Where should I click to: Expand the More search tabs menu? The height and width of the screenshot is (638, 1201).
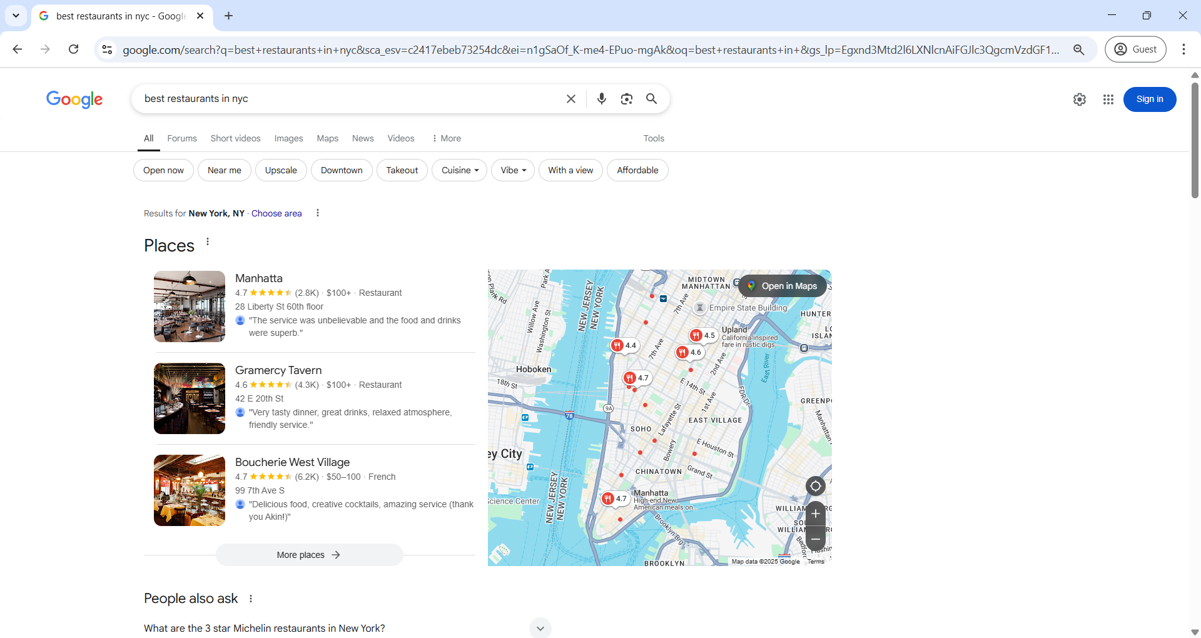[x=446, y=138]
